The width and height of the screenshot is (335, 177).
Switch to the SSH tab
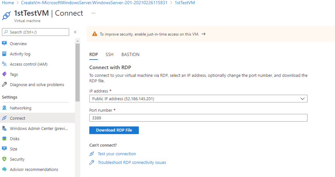click(109, 55)
